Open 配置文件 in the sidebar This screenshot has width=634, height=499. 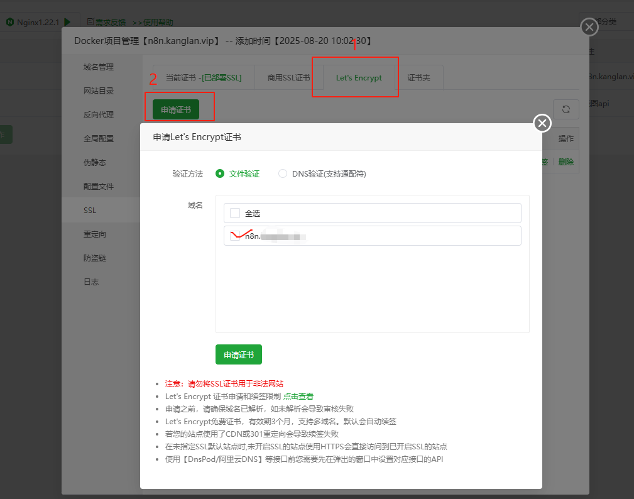[x=99, y=186]
